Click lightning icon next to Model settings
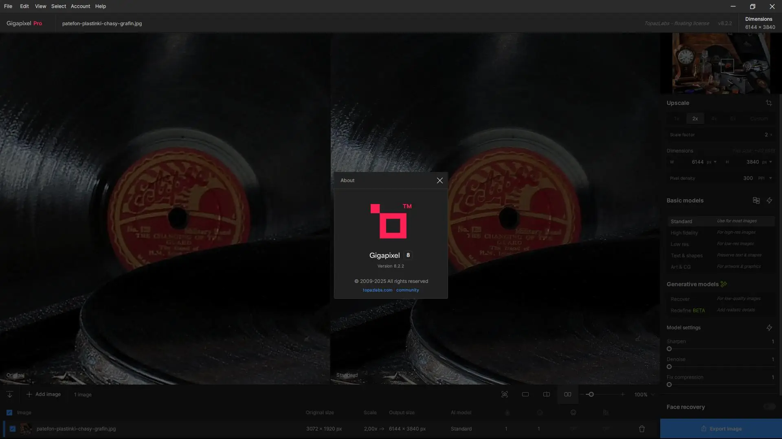Screen dimensions: 782x439 tap(769, 328)
